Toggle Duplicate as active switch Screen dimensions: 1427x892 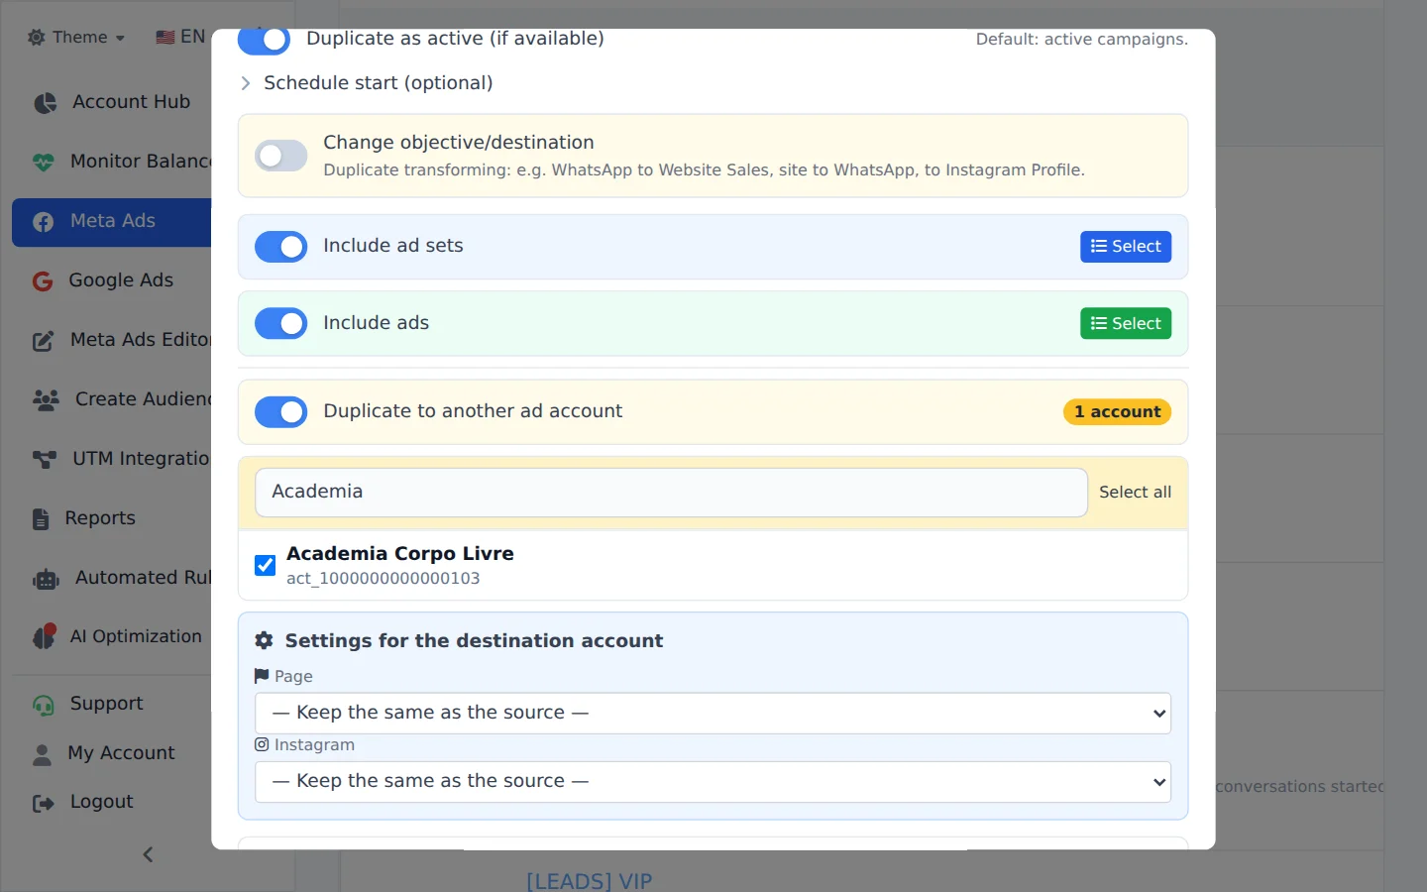(x=264, y=40)
